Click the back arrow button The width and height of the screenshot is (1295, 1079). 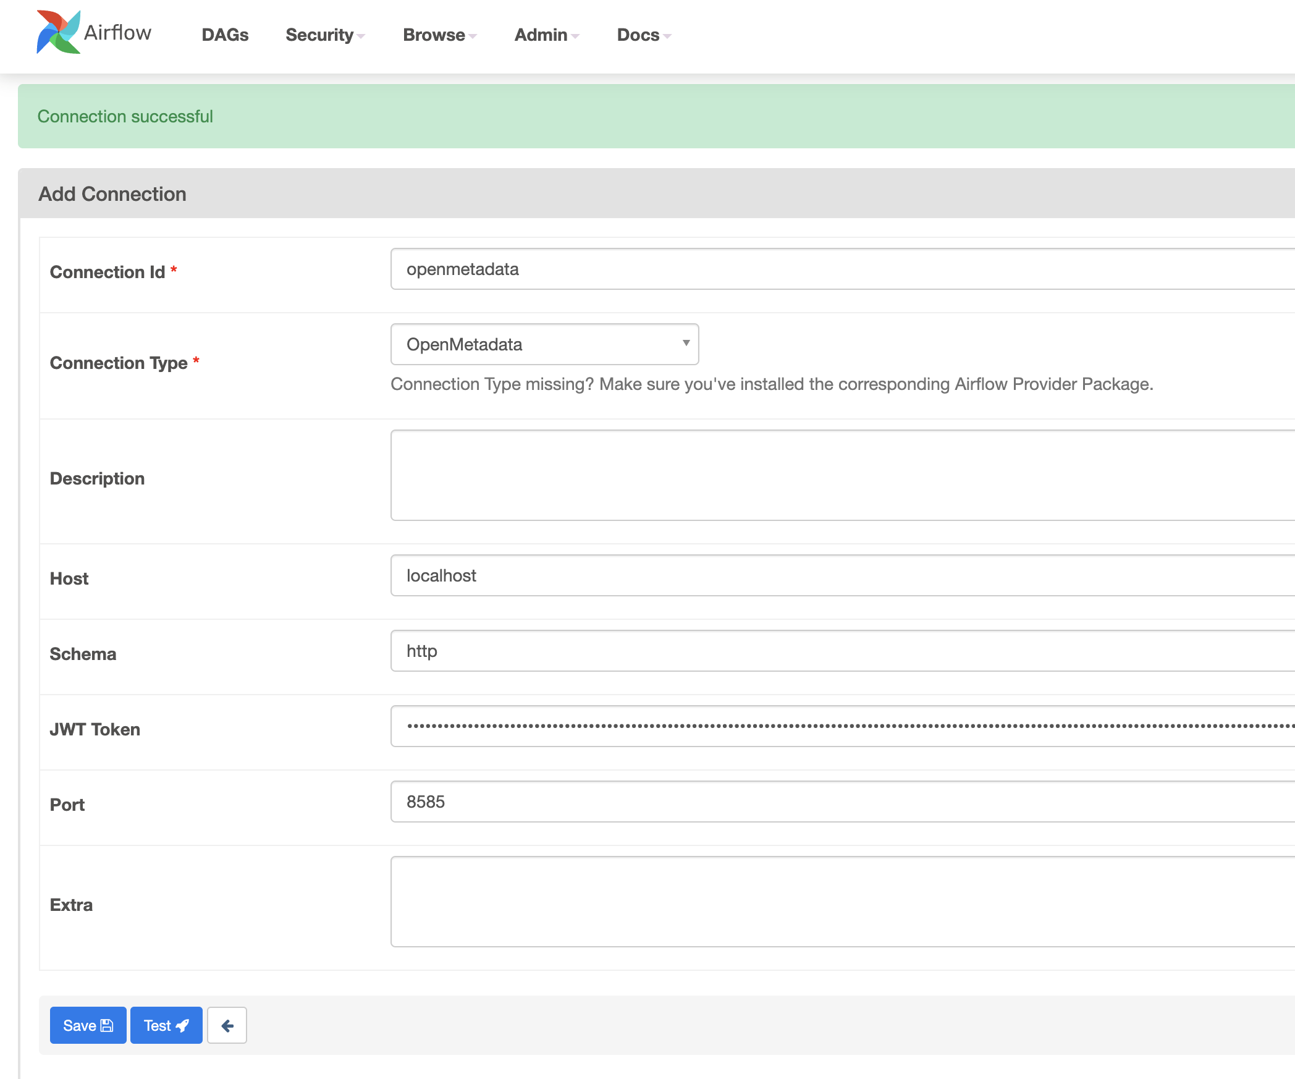(227, 1026)
